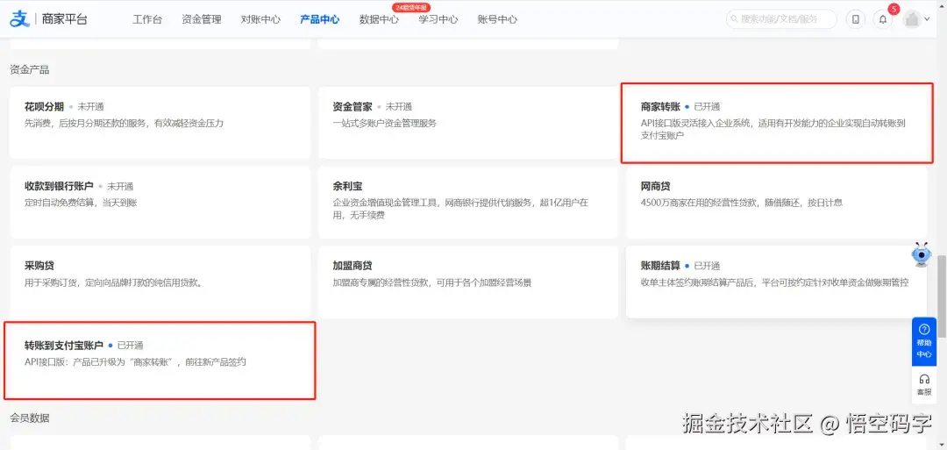Viewport: 947px width, 450px height.
Task: Click the 商家平台 title text
Action: click(65, 19)
